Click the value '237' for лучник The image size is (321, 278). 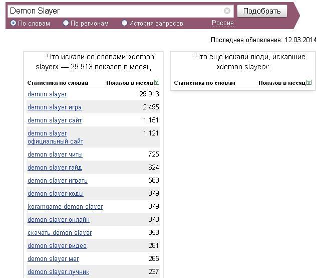[154, 271]
